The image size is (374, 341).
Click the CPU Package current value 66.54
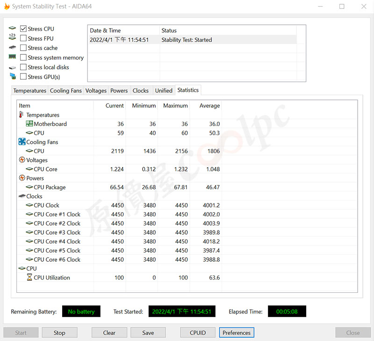(117, 187)
